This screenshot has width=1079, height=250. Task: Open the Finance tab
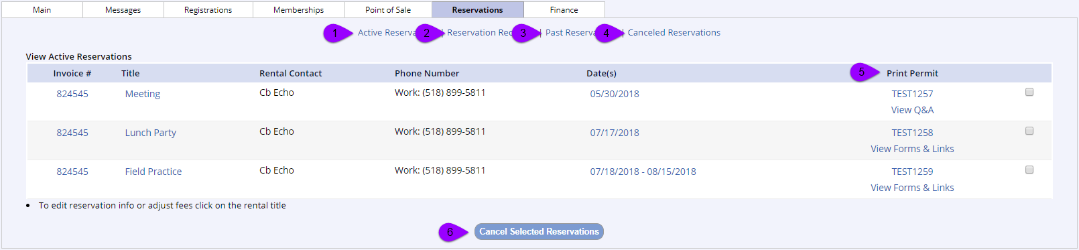(564, 9)
